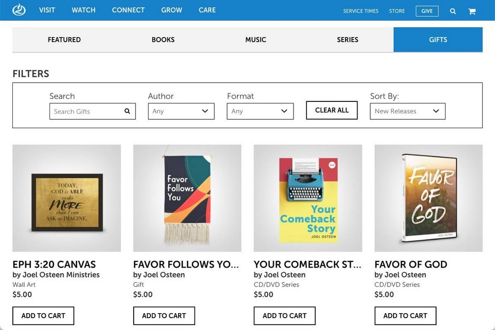
Task: Click the Lakewood logo icon
Action: pyautogui.click(x=19, y=10)
